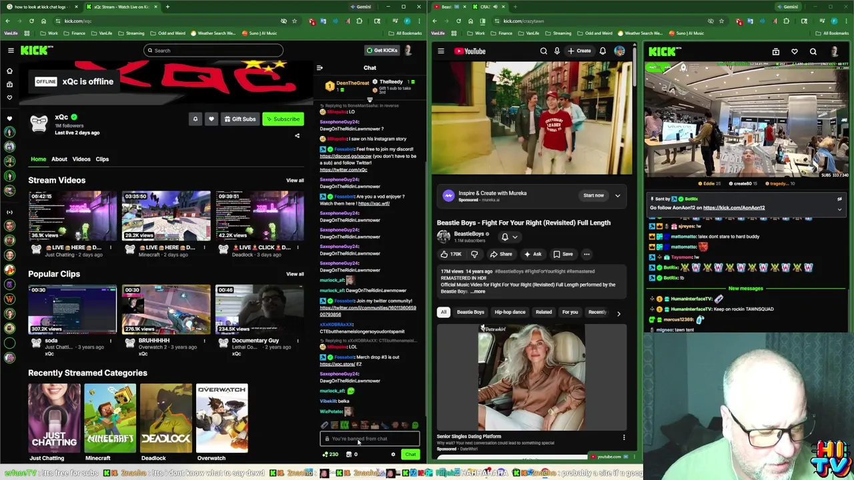Switch to xQc Videos tab
The width and height of the screenshot is (854, 480).
[81, 159]
